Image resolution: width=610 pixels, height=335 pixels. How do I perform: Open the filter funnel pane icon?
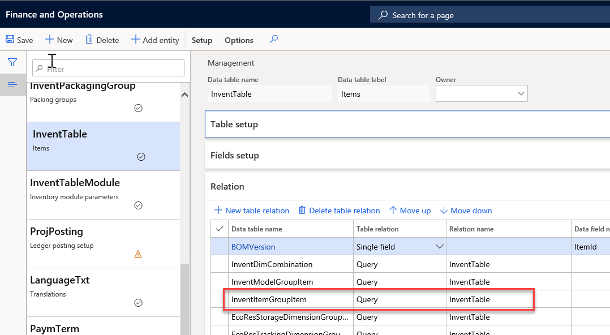click(12, 62)
